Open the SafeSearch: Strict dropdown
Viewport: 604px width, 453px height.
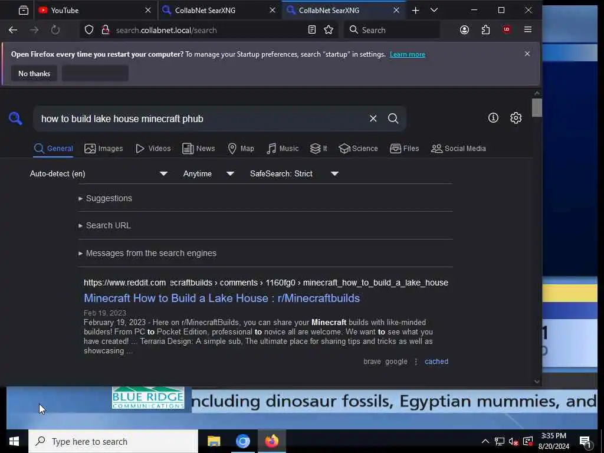294,174
